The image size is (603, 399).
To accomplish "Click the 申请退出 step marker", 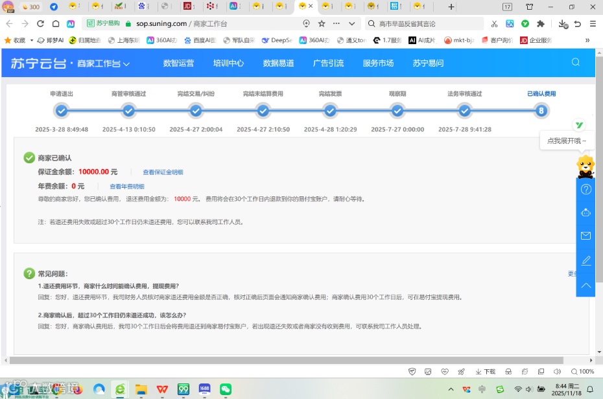I will [x=62, y=111].
